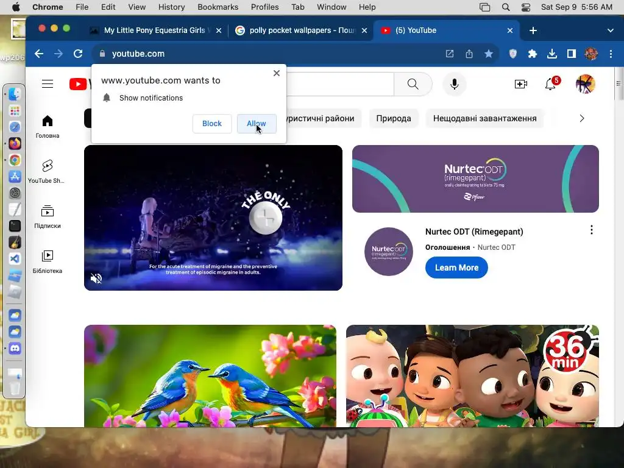Open the shield extension icon

[x=513, y=54]
